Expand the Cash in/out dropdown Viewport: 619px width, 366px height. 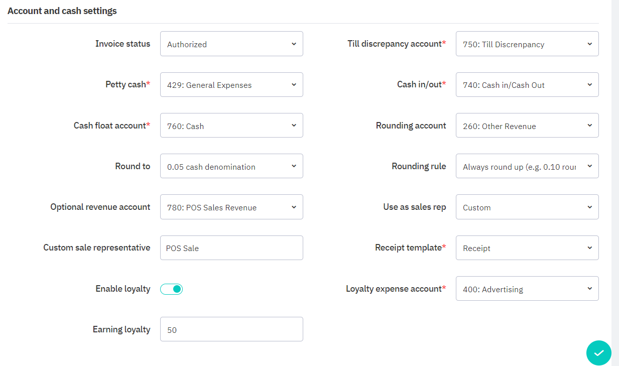click(x=527, y=85)
